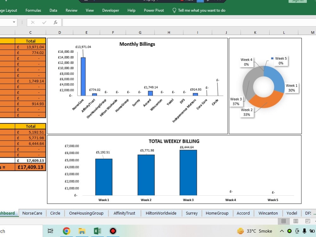Click the microphone icon in system tray

click(305, 231)
